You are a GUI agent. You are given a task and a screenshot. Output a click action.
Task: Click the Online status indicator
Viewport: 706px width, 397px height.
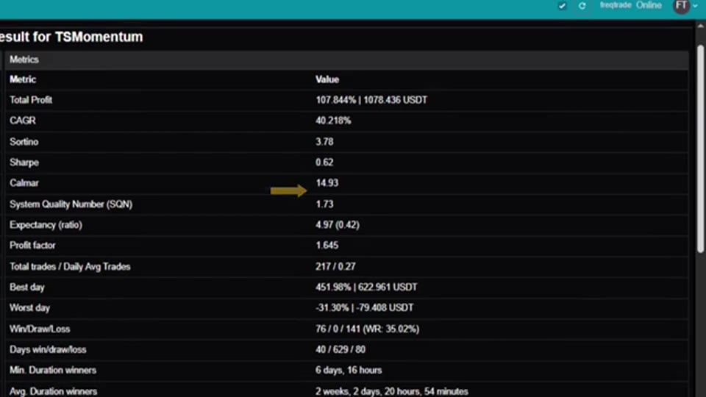pyautogui.click(x=649, y=5)
